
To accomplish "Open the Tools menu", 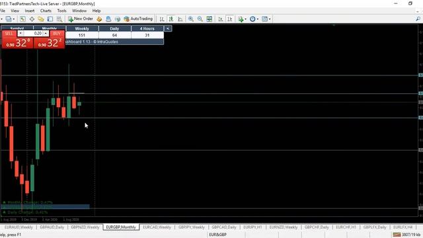I will 61,11.
